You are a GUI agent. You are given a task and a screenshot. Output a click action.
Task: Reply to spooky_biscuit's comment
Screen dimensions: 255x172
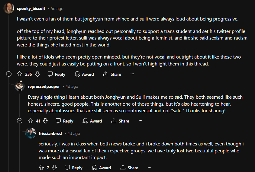tap(56, 74)
